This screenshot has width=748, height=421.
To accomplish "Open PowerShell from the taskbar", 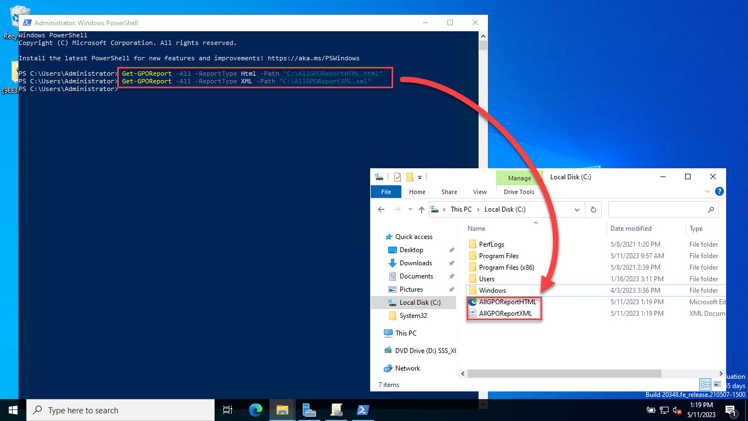I will pyautogui.click(x=363, y=410).
